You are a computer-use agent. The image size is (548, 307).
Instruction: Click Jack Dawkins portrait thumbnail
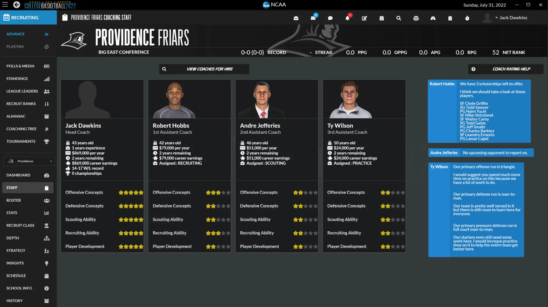pyautogui.click(x=88, y=100)
